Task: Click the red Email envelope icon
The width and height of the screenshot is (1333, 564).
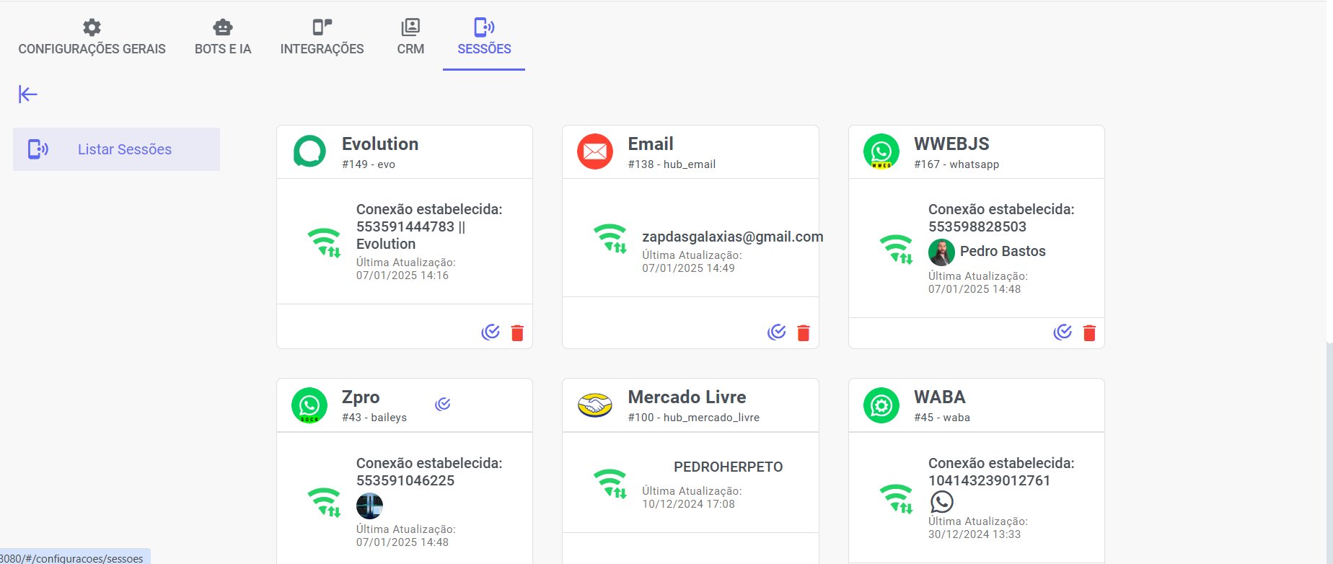Action: pyautogui.click(x=595, y=151)
